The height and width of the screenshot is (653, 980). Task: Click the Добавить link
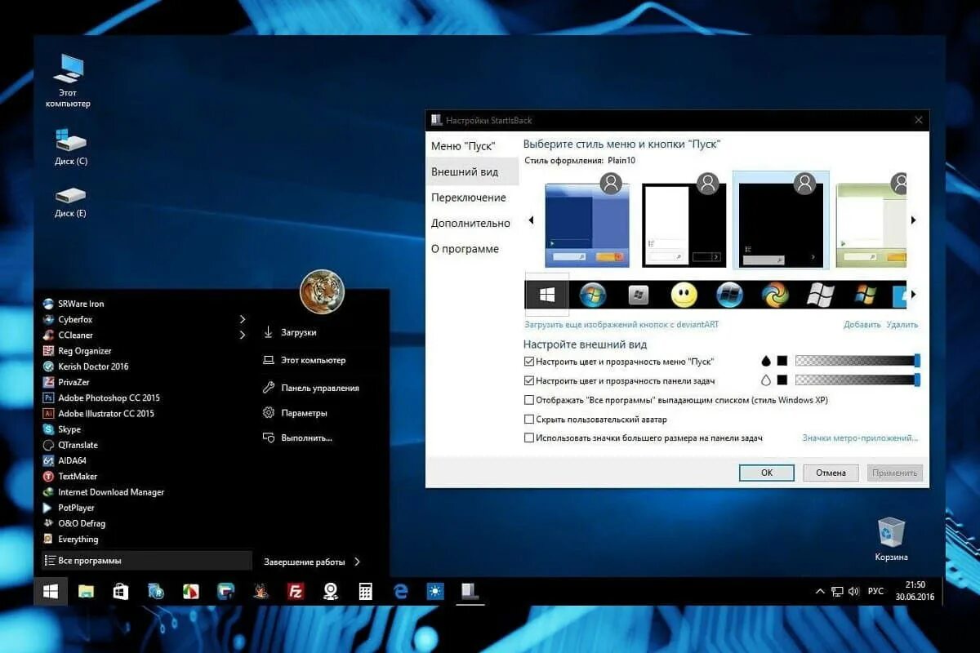coord(862,325)
